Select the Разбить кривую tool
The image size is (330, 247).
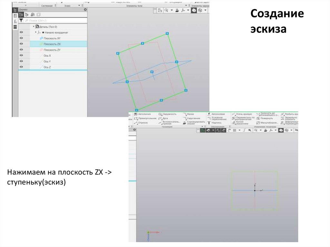click(x=289, y=114)
